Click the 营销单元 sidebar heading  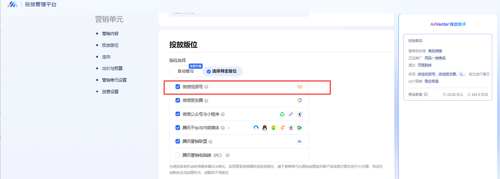coord(109,19)
